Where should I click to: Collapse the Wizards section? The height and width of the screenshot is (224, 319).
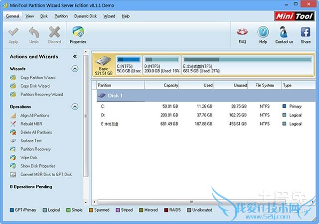pyautogui.click(x=75, y=69)
